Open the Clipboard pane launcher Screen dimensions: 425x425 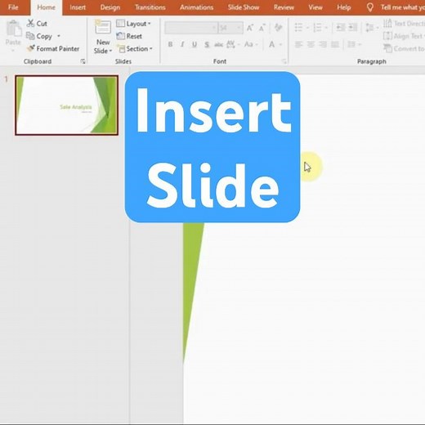(x=83, y=61)
